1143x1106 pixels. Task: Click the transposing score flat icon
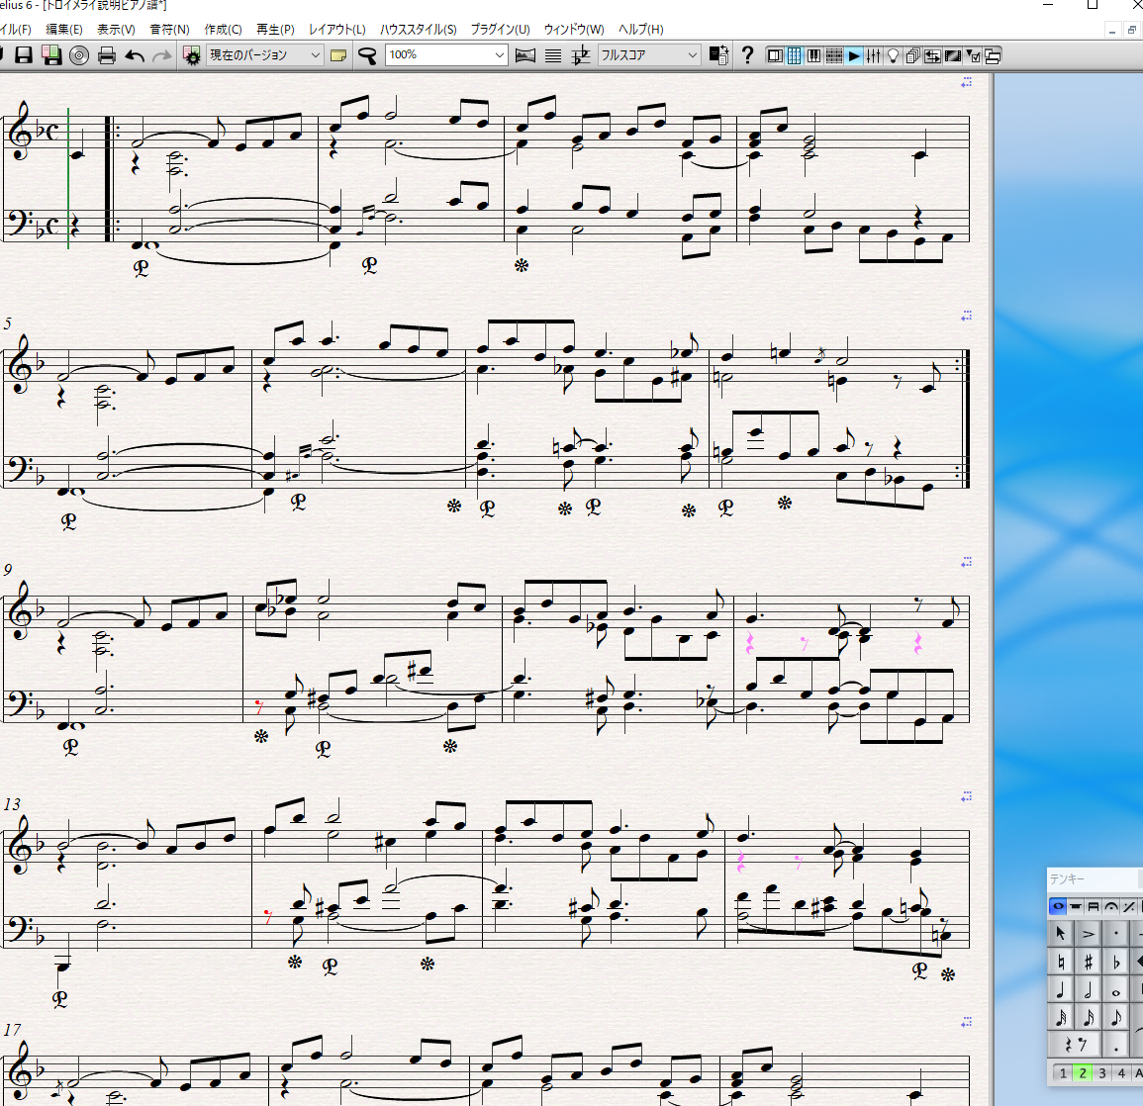(x=581, y=55)
